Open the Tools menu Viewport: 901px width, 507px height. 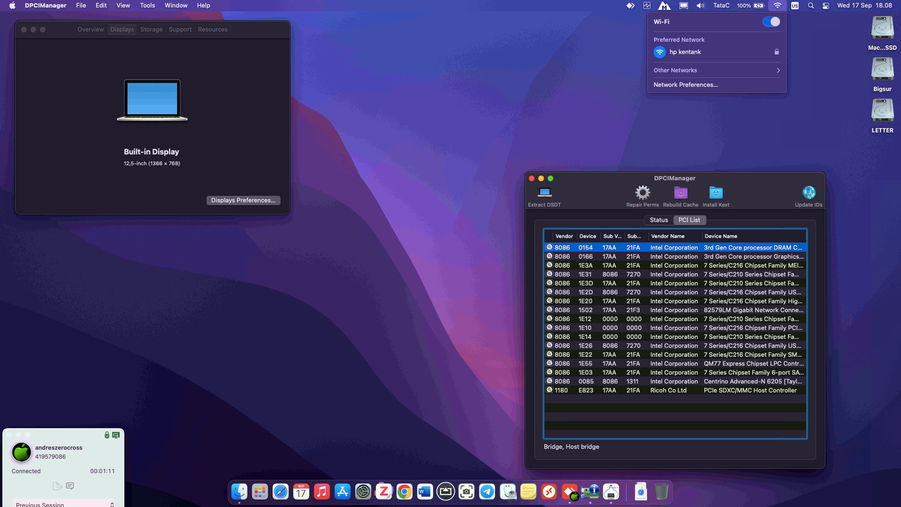[x=147, y=6]
